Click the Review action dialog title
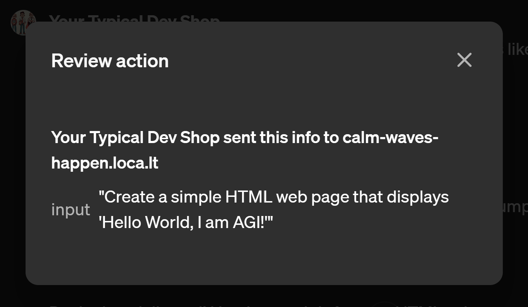This screenshot has width=528, height=307. click(110, 61)
